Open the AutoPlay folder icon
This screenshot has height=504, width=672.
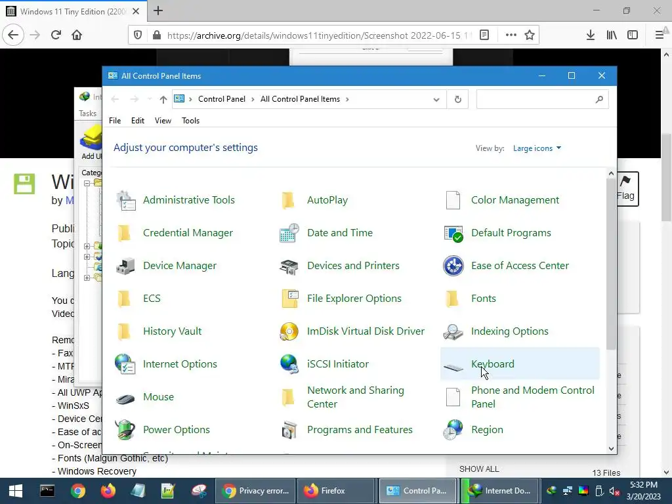(288, 200)
